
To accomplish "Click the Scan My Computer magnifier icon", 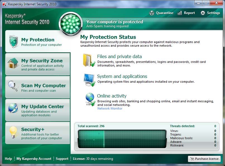I will (13, 86).
